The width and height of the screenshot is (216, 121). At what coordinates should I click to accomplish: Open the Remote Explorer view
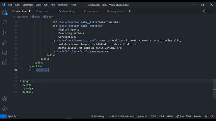5,53
